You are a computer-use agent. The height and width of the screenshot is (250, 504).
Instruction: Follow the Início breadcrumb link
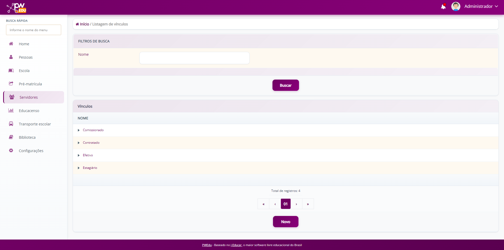(x=84, y=24)
